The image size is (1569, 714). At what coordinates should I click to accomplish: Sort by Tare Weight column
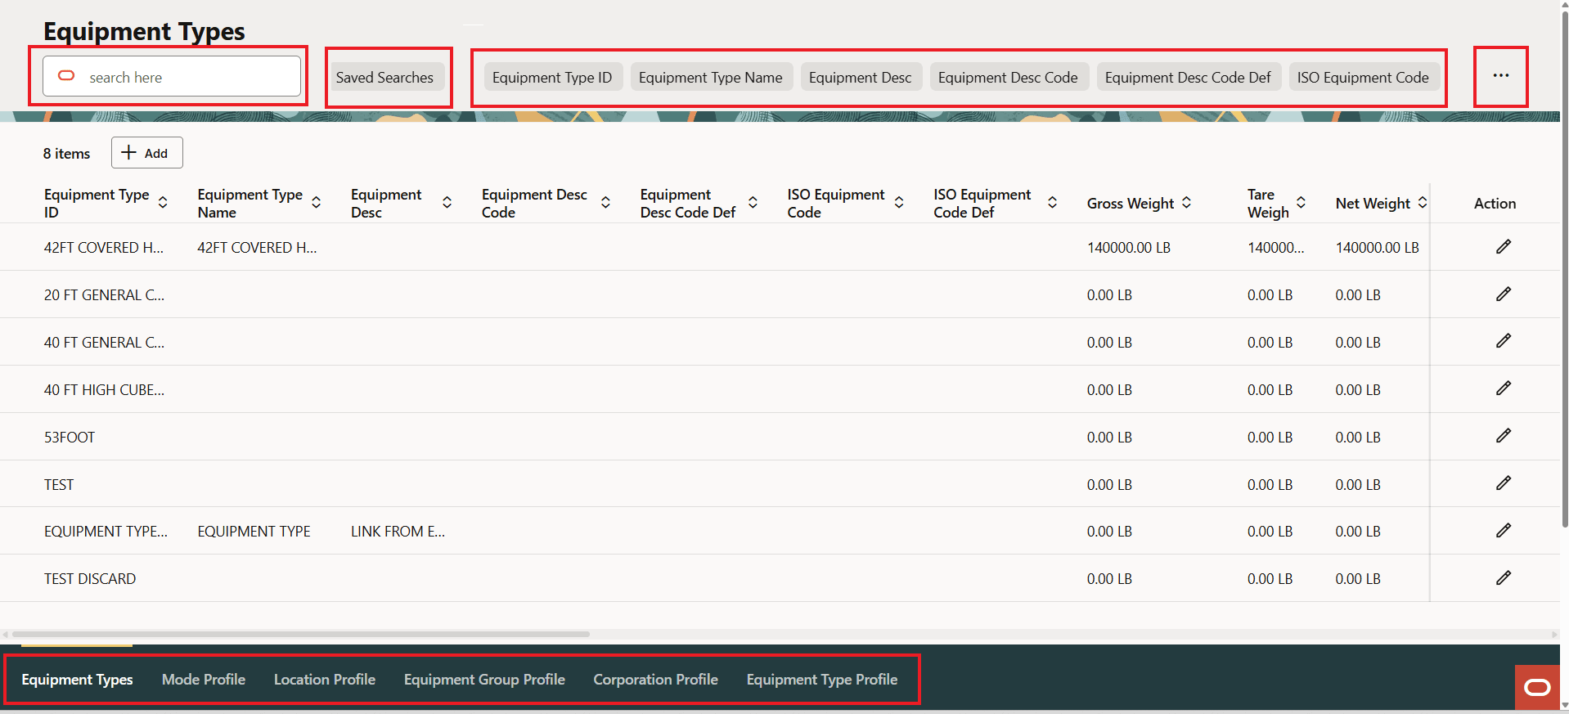[x=1301, y=203]
